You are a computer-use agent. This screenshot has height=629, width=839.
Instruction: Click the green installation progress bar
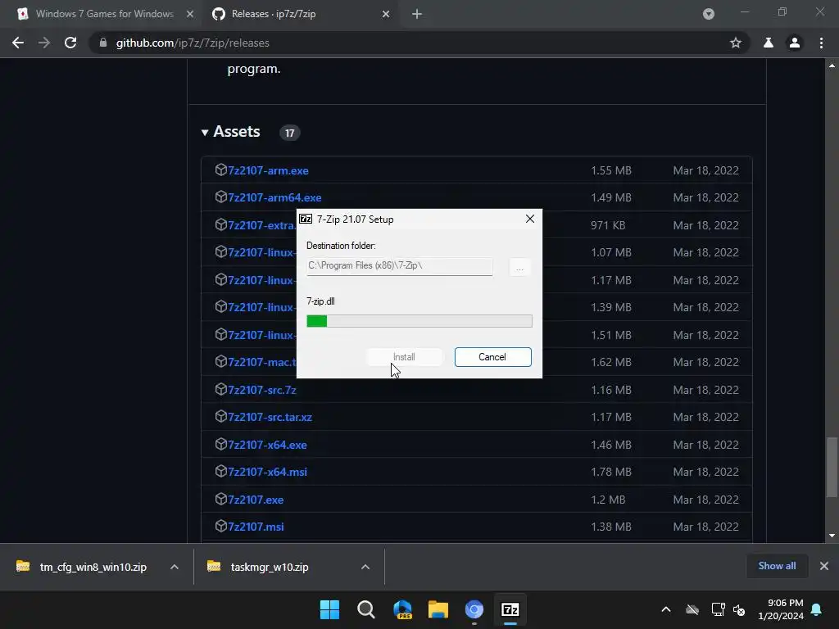pos(419,321)
